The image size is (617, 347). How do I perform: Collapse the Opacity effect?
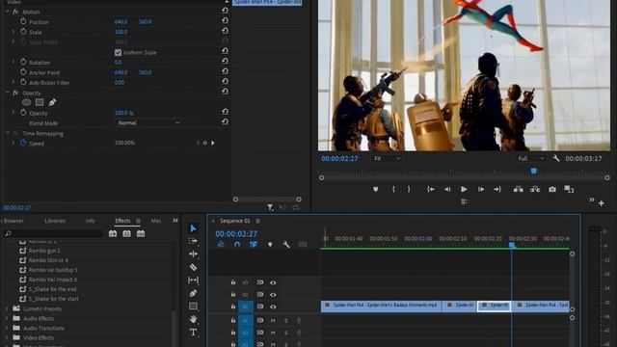point(7,93)
